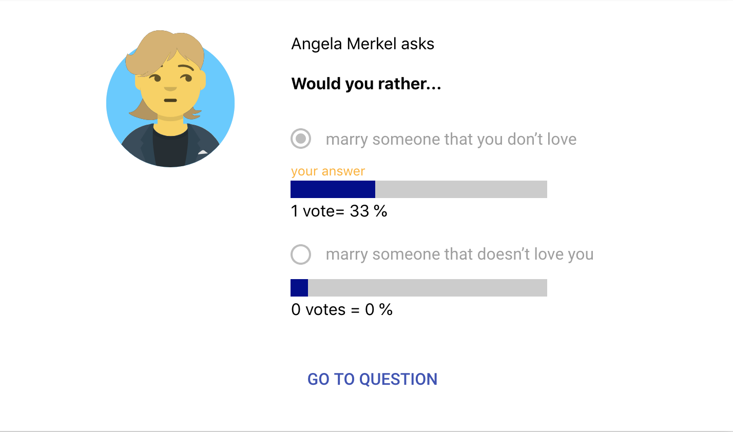Image resolution: width=733 pixels, height=432 pixels.
Task: Click the text of the first answer option
Action: coord(451,139)
